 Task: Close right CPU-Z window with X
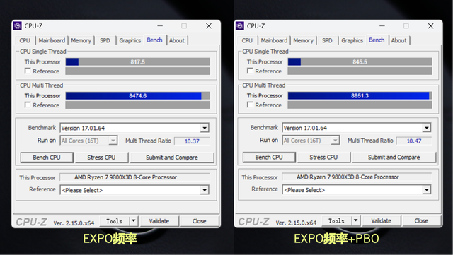pos(431,26)
